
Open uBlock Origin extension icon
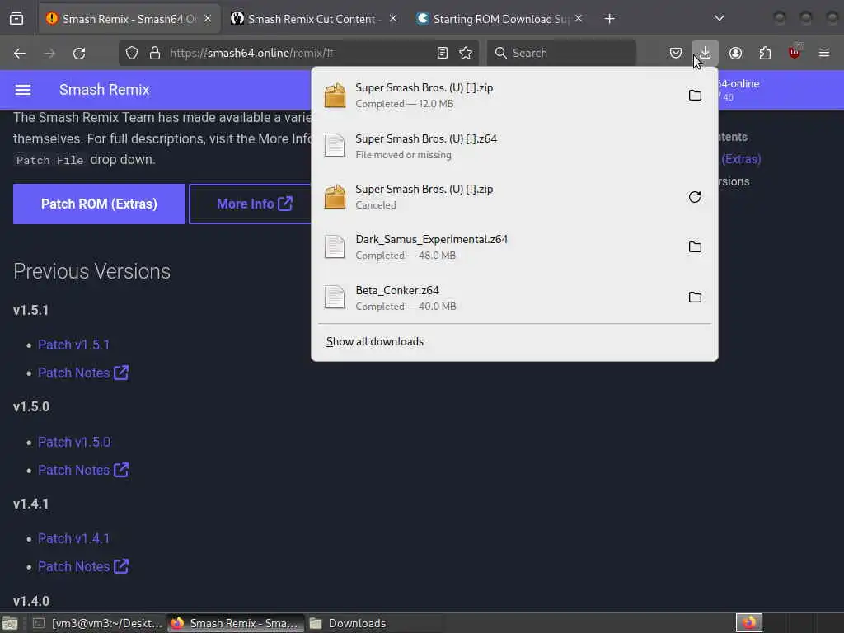coord(795,52)
